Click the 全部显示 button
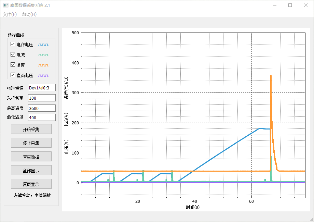Viewport: 314px width, 222px height. pyautogui.click(x=31, y=170)
